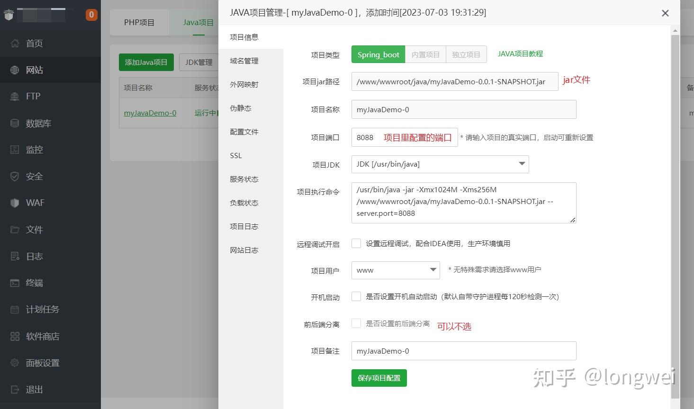
Task: Launch the 终端 terminal from sidebar
Action: click(34, 282)
